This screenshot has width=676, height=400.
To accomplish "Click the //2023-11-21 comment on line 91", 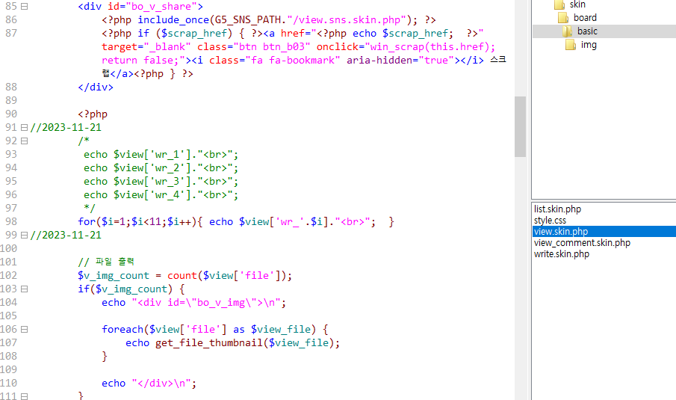I will click(66, 127).
